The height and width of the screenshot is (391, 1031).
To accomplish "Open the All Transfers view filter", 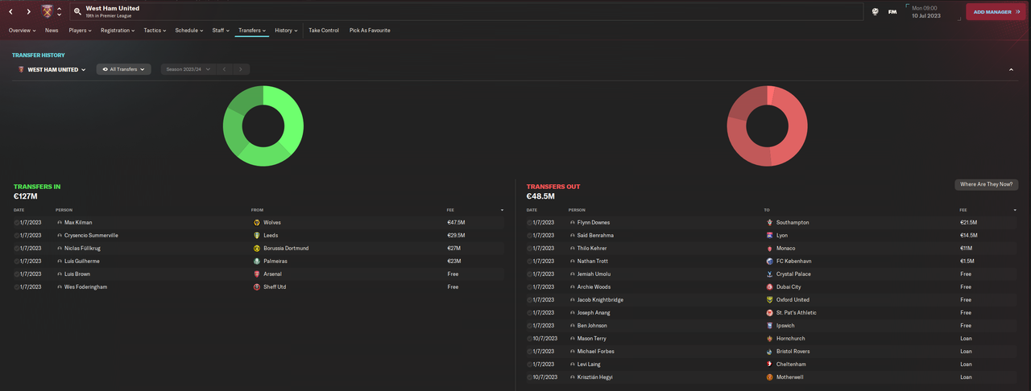I will (124, 69).
